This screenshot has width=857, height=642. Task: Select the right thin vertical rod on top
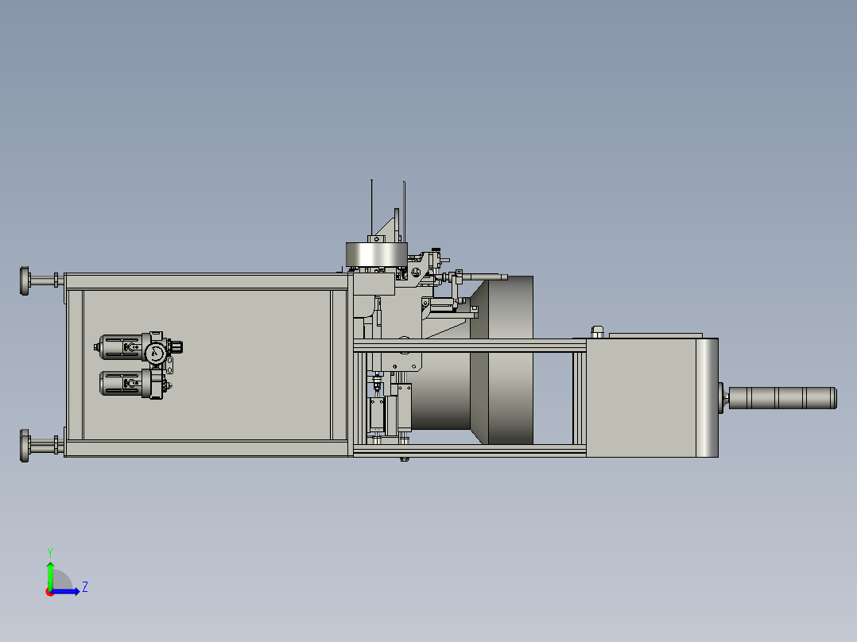tap(404, 212)
